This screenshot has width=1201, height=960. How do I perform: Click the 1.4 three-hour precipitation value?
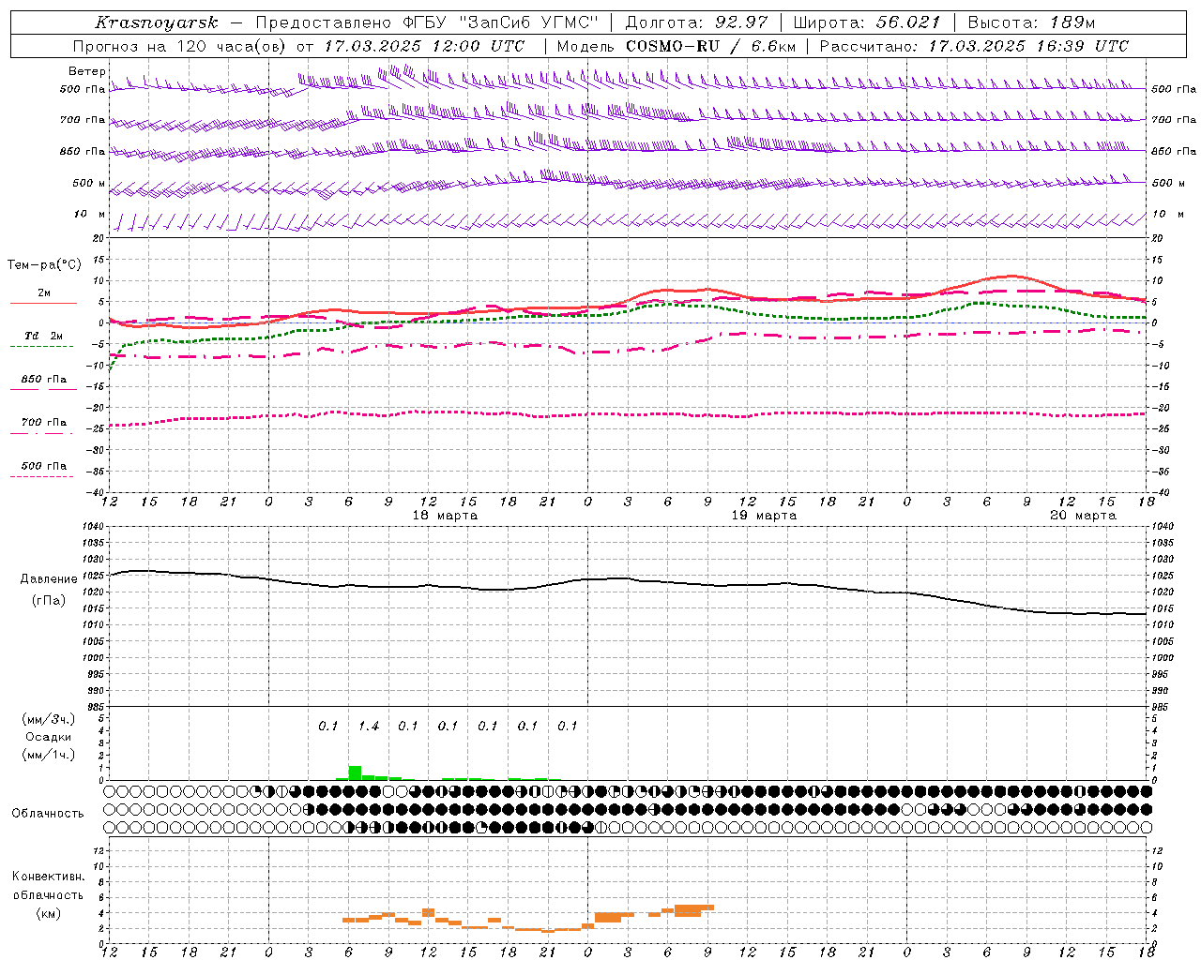coord(369,726)
